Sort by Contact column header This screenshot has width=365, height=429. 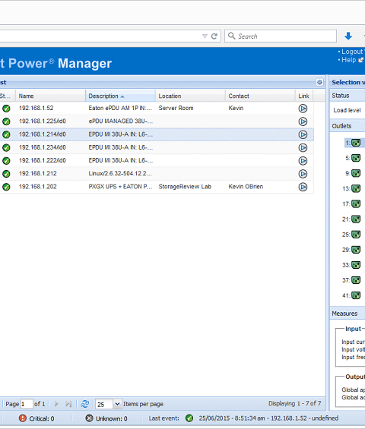coord(260,96)
